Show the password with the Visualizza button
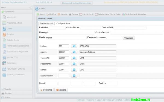This screenshot has height=102, width=164. [129, 38]
